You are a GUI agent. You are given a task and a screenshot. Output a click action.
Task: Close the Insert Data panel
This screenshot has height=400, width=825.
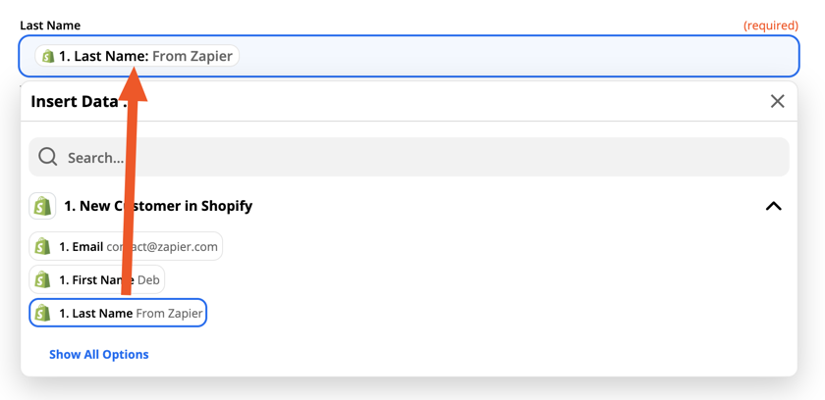coord(777,101)
